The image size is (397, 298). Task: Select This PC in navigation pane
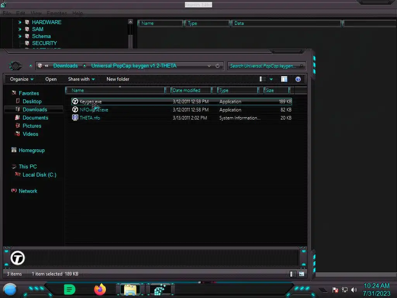pyautogui.click(x=28, y=166)
